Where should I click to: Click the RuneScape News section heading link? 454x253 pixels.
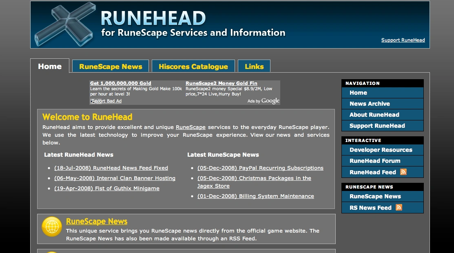pos(97,221)
